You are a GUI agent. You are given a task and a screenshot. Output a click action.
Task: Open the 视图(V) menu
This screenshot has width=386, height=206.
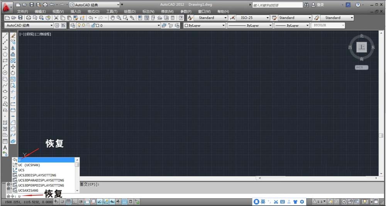click(58, 12)
